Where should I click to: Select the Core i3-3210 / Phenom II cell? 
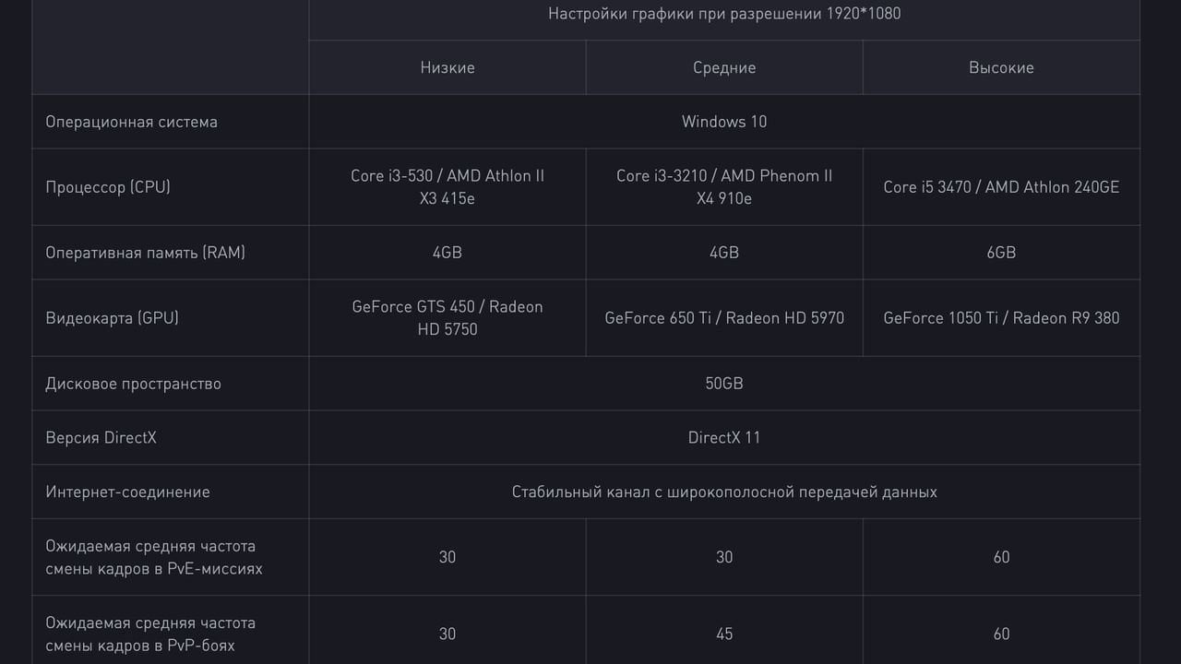tap(724, 187)
